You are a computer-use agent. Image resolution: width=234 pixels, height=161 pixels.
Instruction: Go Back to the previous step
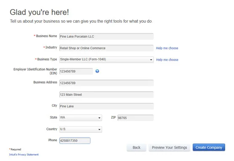pyautogui.click(x=136, y=148)
